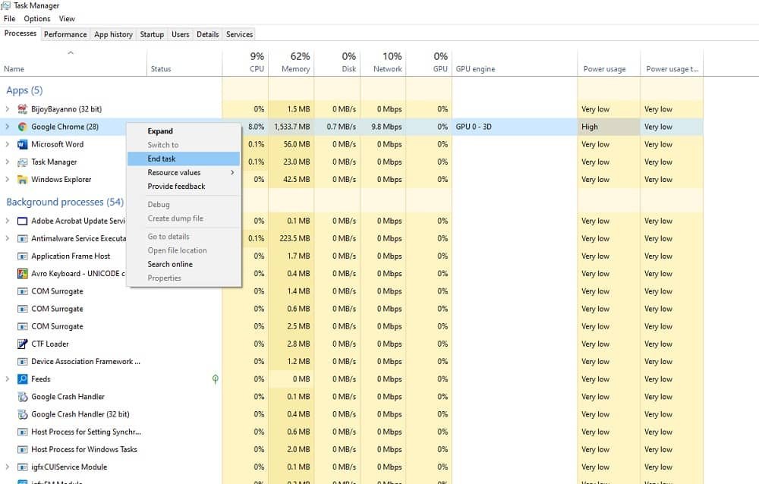Select Search online from context menu
The width and height of the screenshot is (759, 484).
pyautogui.click(x=184, y=264)
